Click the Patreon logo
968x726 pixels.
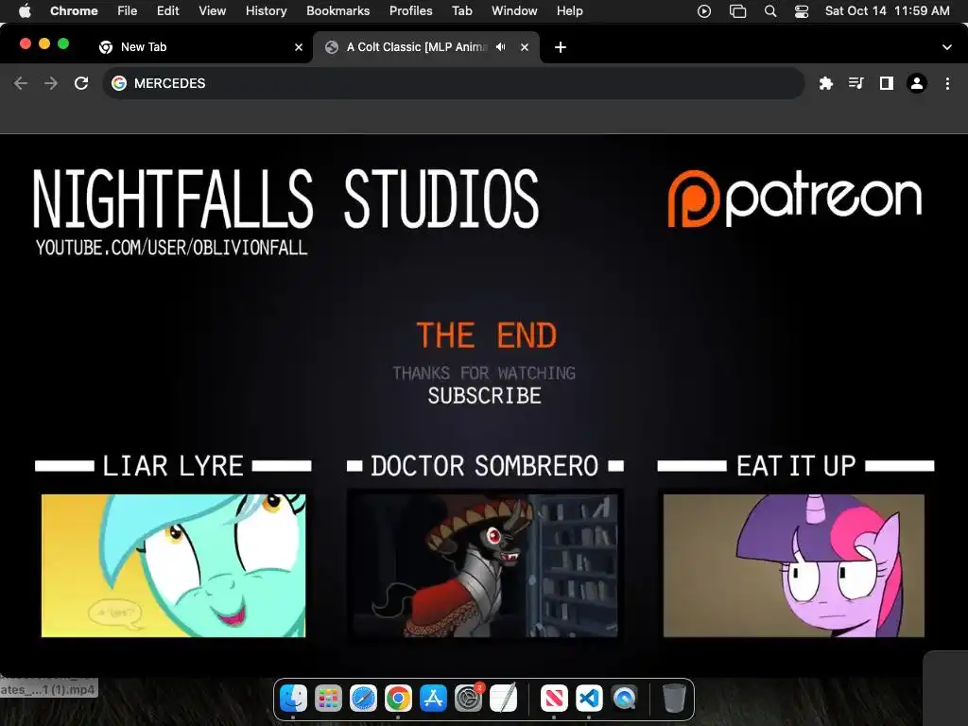(795, 198)
